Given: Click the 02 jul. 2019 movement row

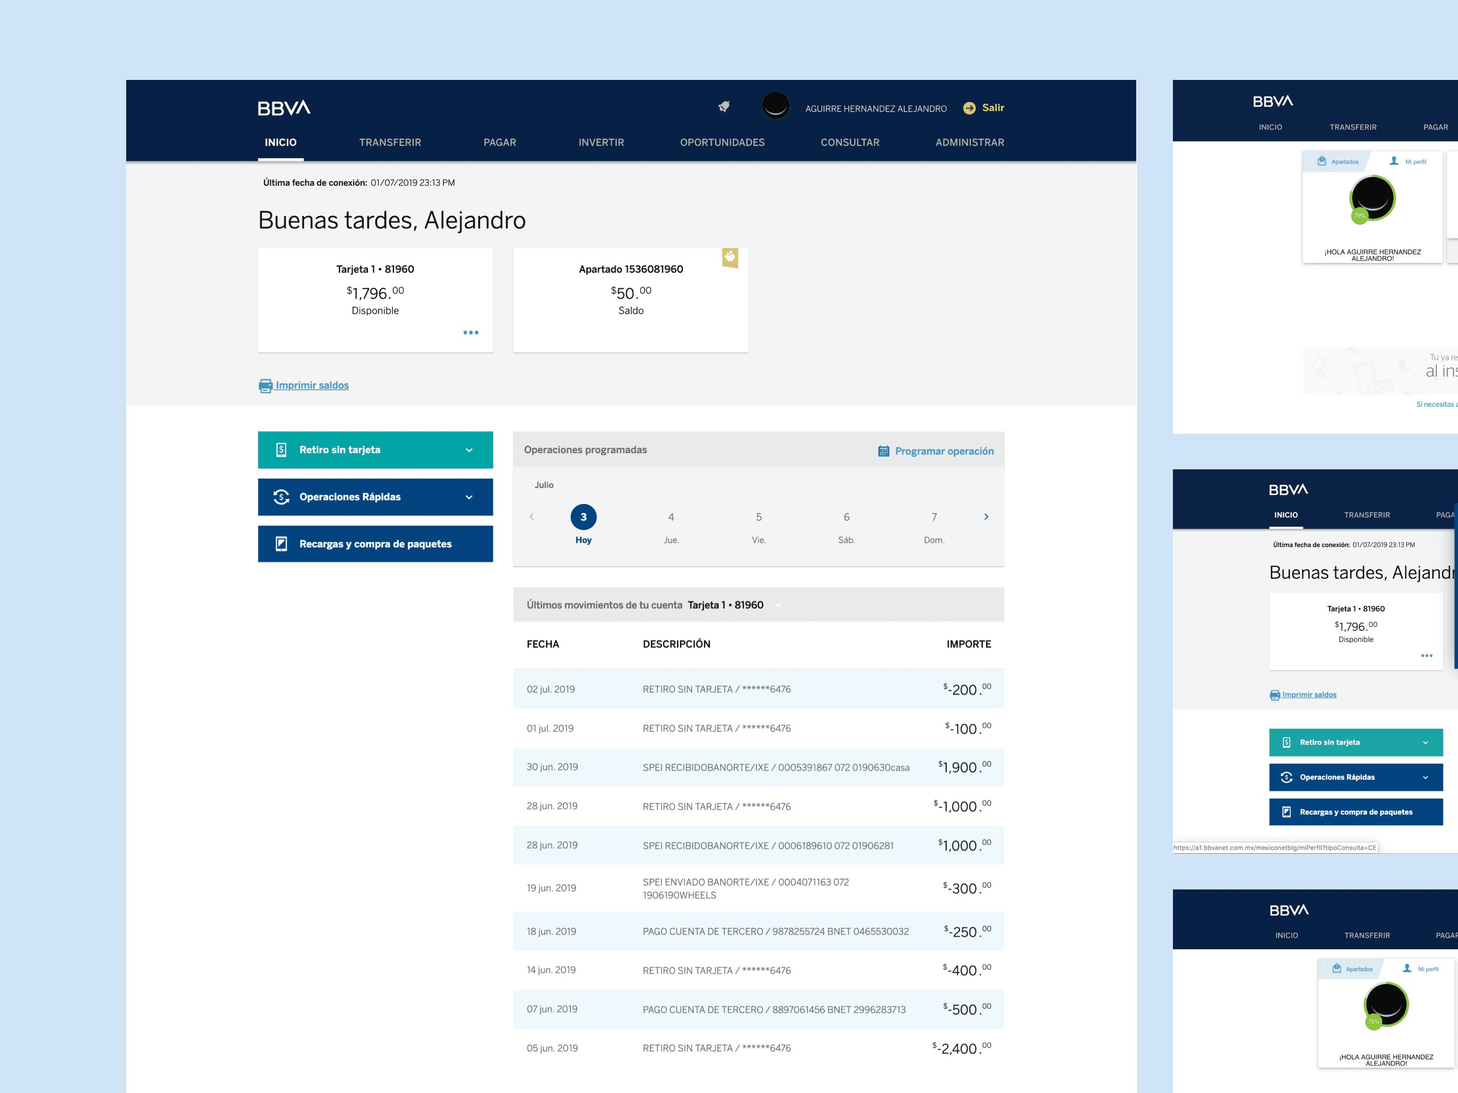Looking at the screenshot, I should (758, 689).
